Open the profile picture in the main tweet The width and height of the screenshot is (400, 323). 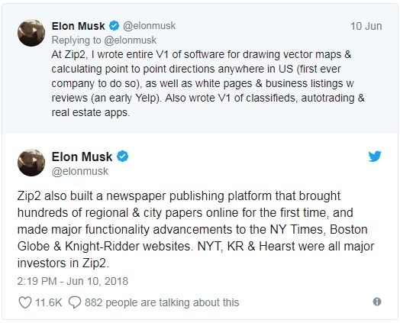tap(31, 163)
